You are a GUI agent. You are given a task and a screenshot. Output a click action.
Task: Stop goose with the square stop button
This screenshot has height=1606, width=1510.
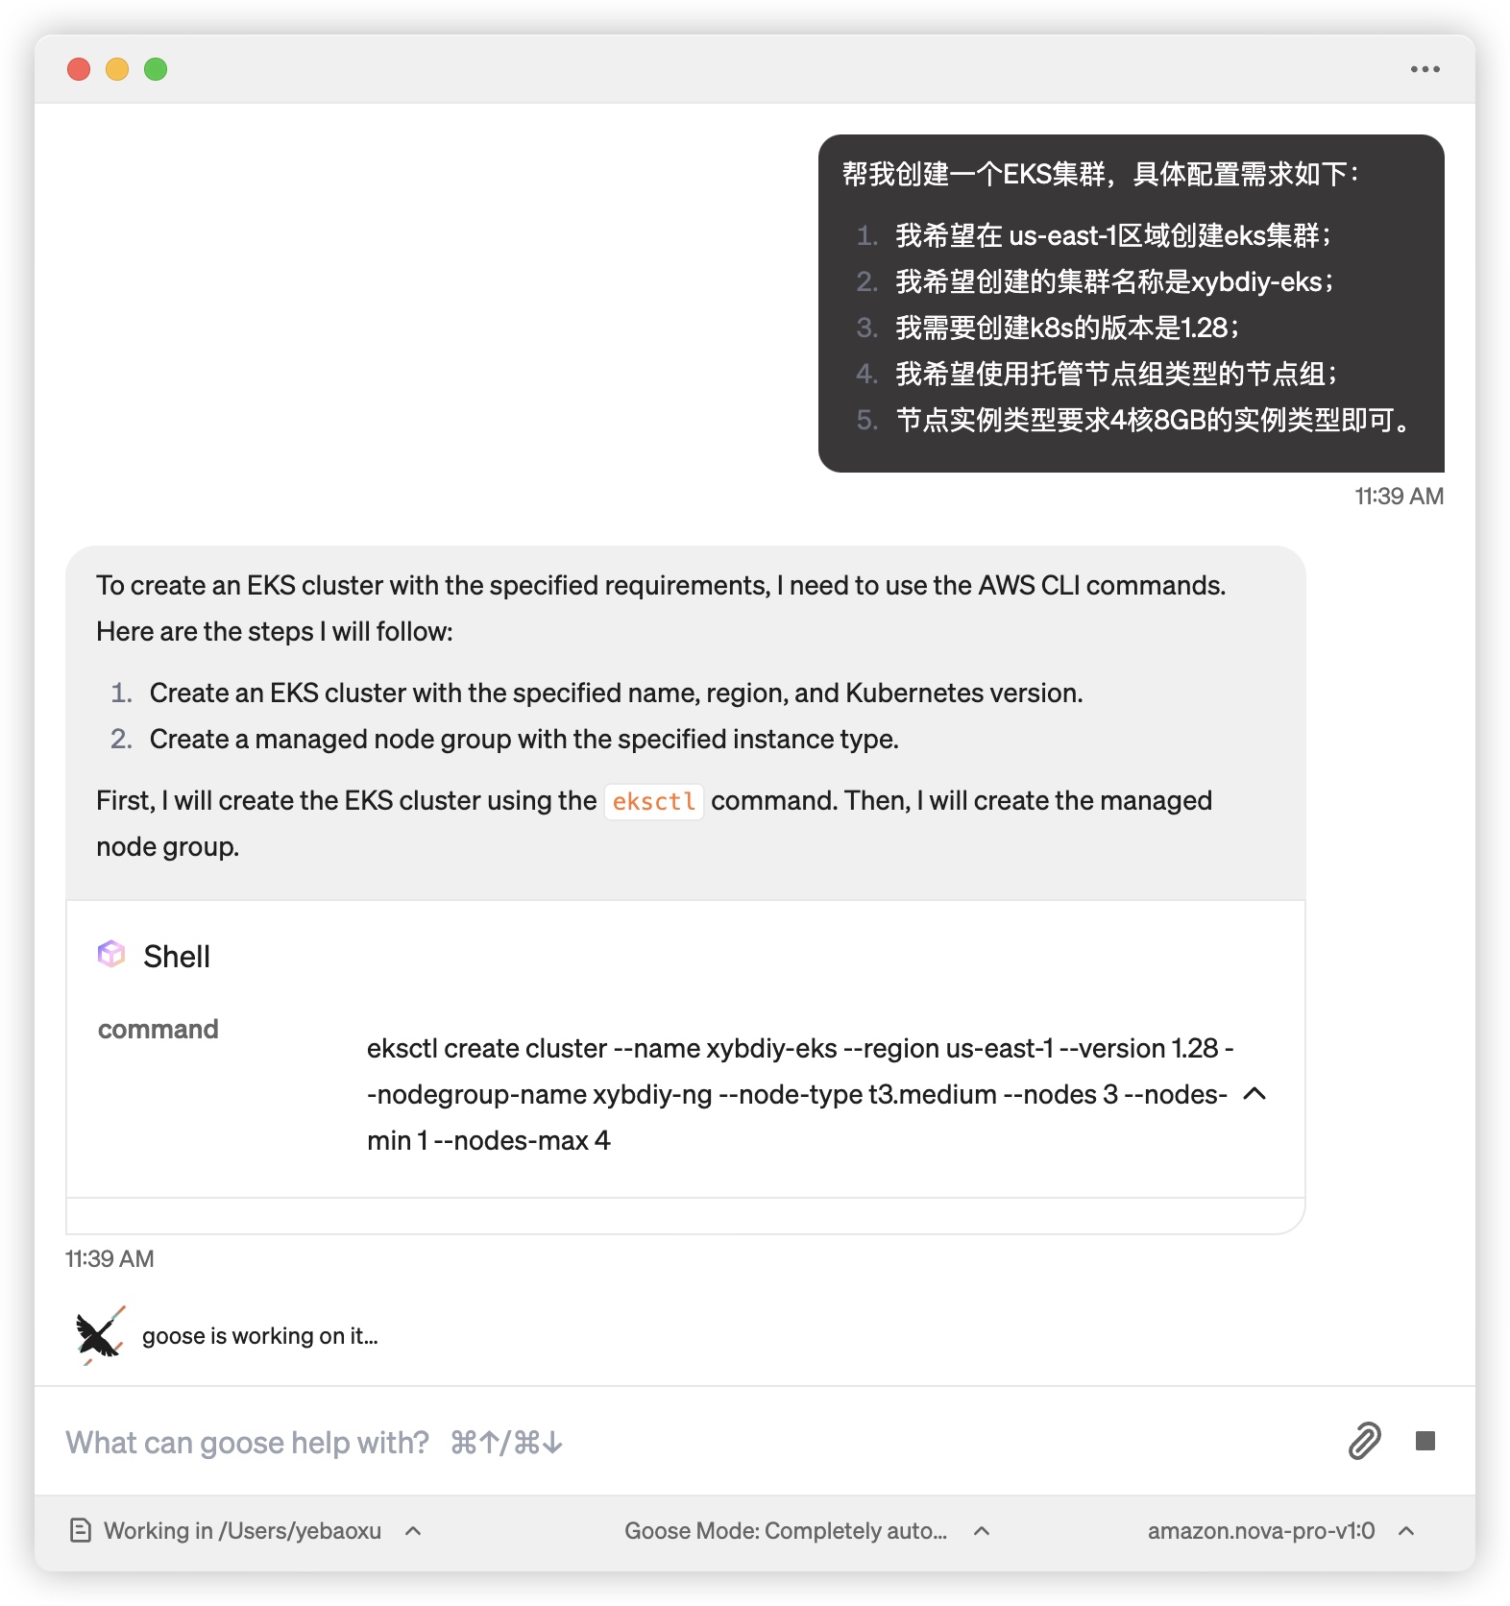pos(1425,1441)
